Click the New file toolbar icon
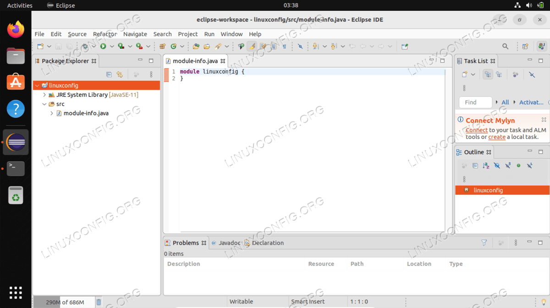Viewport: 550px width, 308px height. 40,46
